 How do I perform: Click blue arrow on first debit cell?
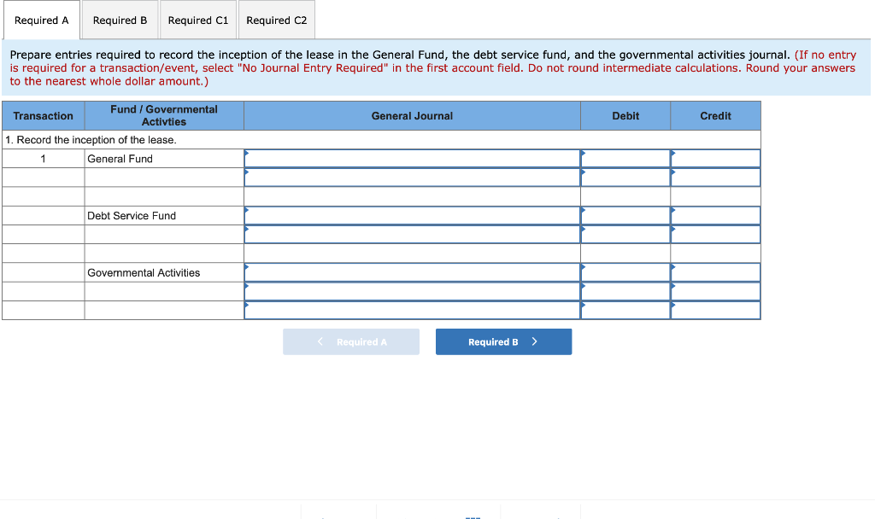[x=584, y=158]
